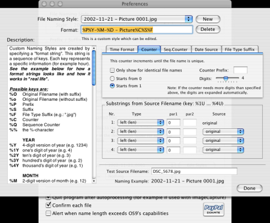Click the row 3 par2 field

pyautogui.click(x=190, y=141)
